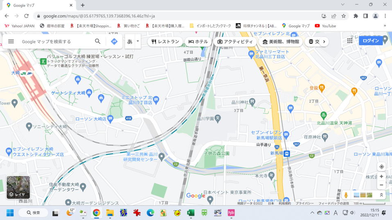Close the Google マップ tab
Viewport: 392px width, 220px height.
(x=71, y=5)
